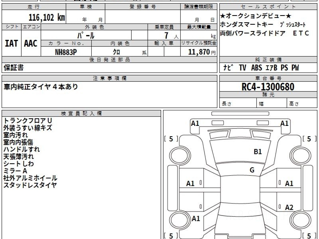Screen dimensions: 319x239
Task: Select the IAT shift value
Action: pyautogui.click(x=11, y=43)
